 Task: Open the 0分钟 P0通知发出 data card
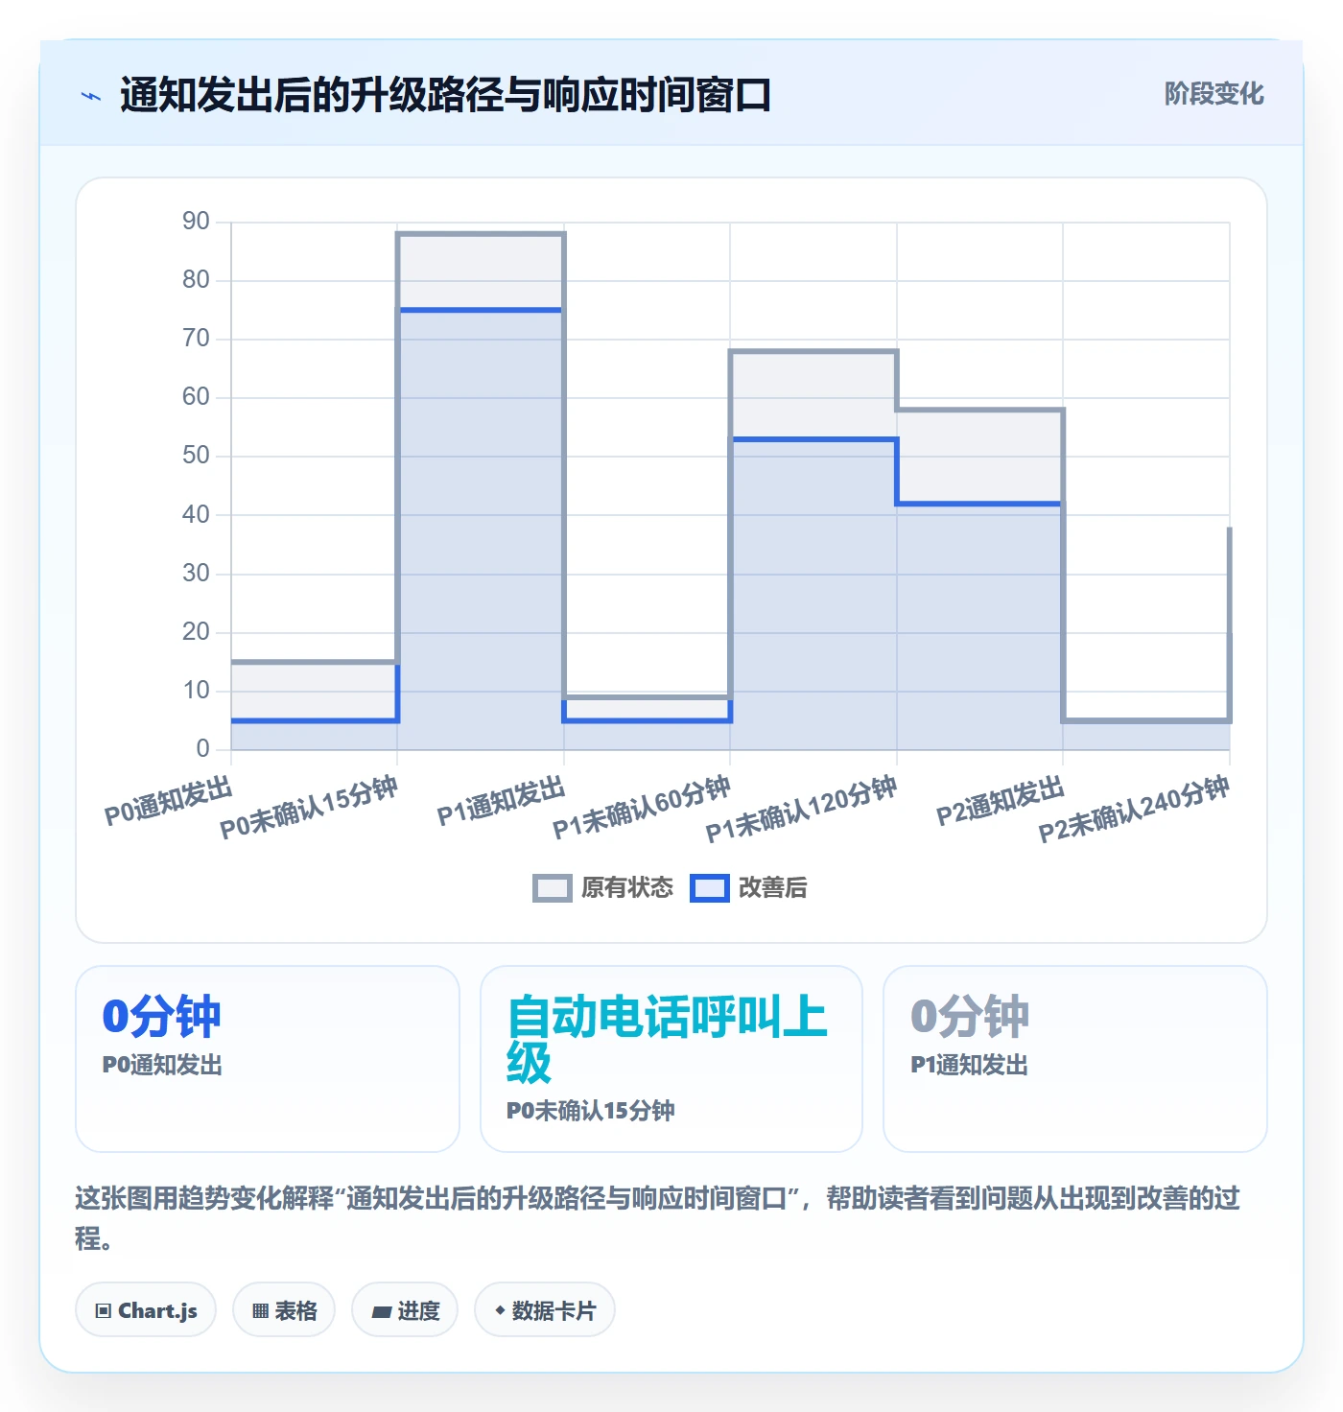click(x=268, y=1058)
